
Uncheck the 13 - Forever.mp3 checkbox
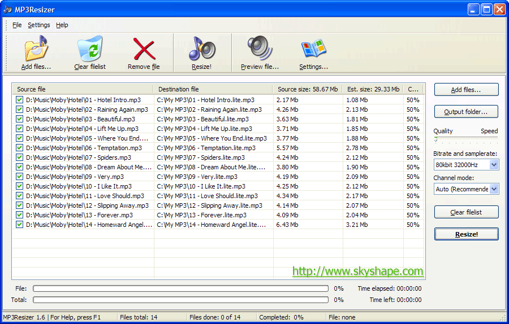tap(19, 215)
